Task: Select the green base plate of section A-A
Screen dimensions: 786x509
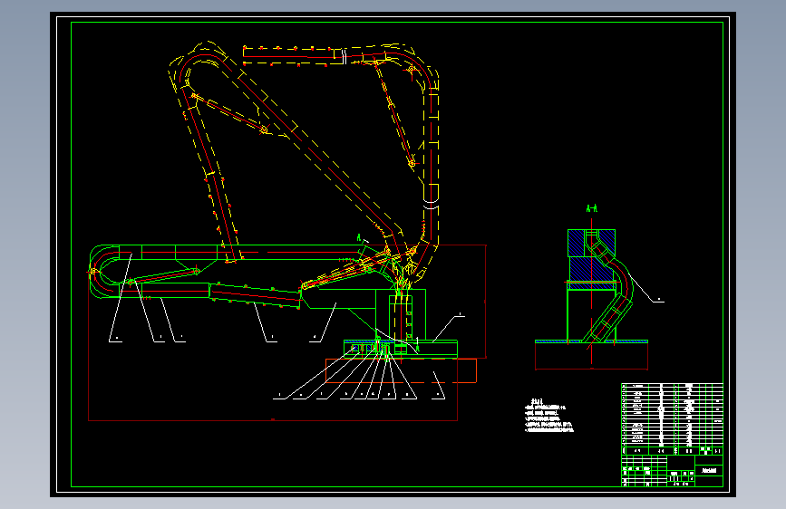Action: [x=591, y=341]
